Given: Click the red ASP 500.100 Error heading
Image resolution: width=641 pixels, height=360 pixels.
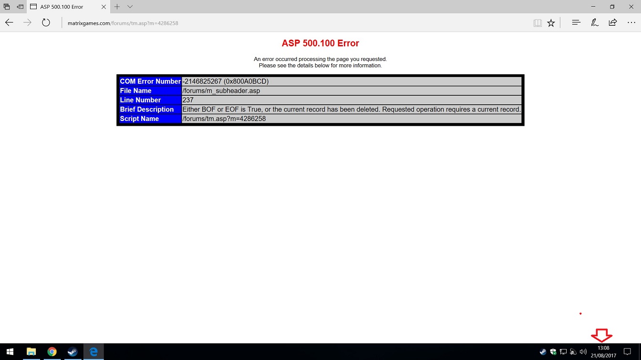Looking at the screenshot, I should (320, 43).
